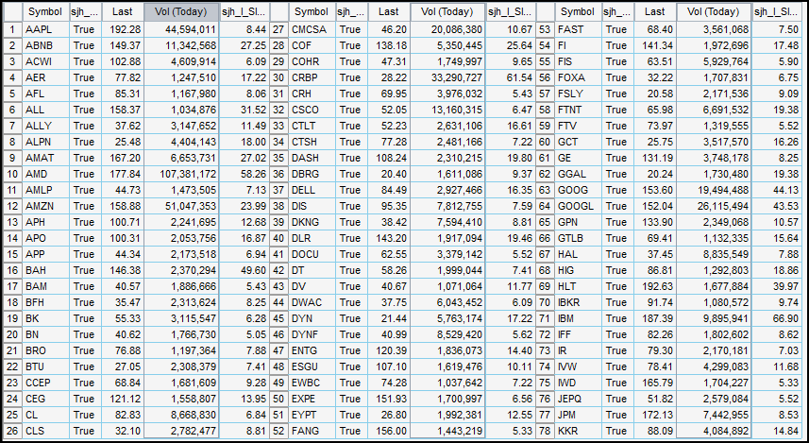Select the IBM symbol cell
Screen dimensions: 809x443
578,318
